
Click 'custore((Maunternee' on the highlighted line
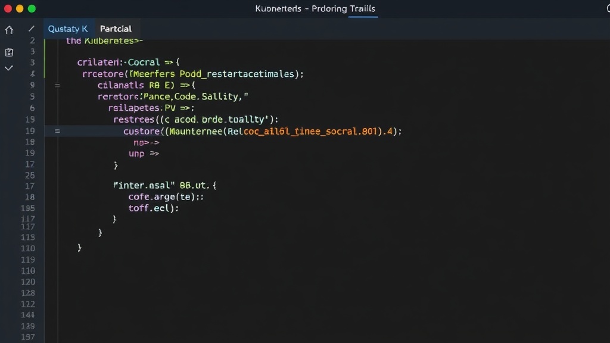pos(173,132)
